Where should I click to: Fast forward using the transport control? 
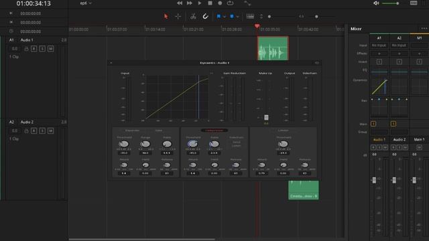pos(189,3)
